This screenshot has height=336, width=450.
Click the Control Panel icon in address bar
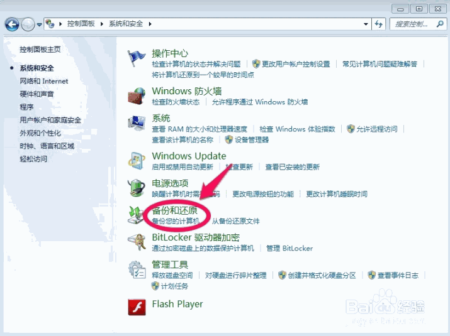(50, 24)
